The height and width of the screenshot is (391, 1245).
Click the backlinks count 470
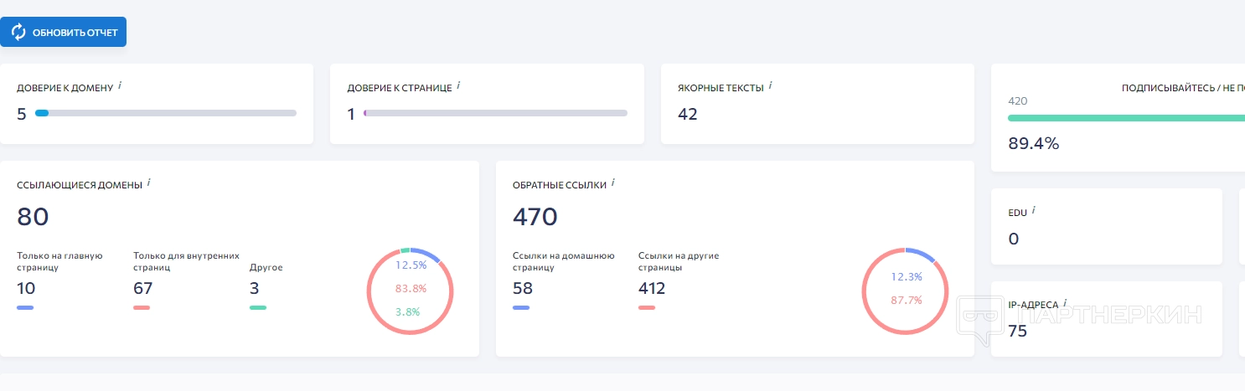[x=535, y=218]
